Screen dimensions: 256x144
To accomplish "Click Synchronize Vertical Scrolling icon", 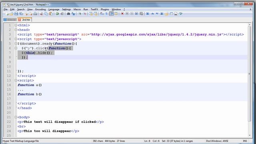I will click(91, 14).
